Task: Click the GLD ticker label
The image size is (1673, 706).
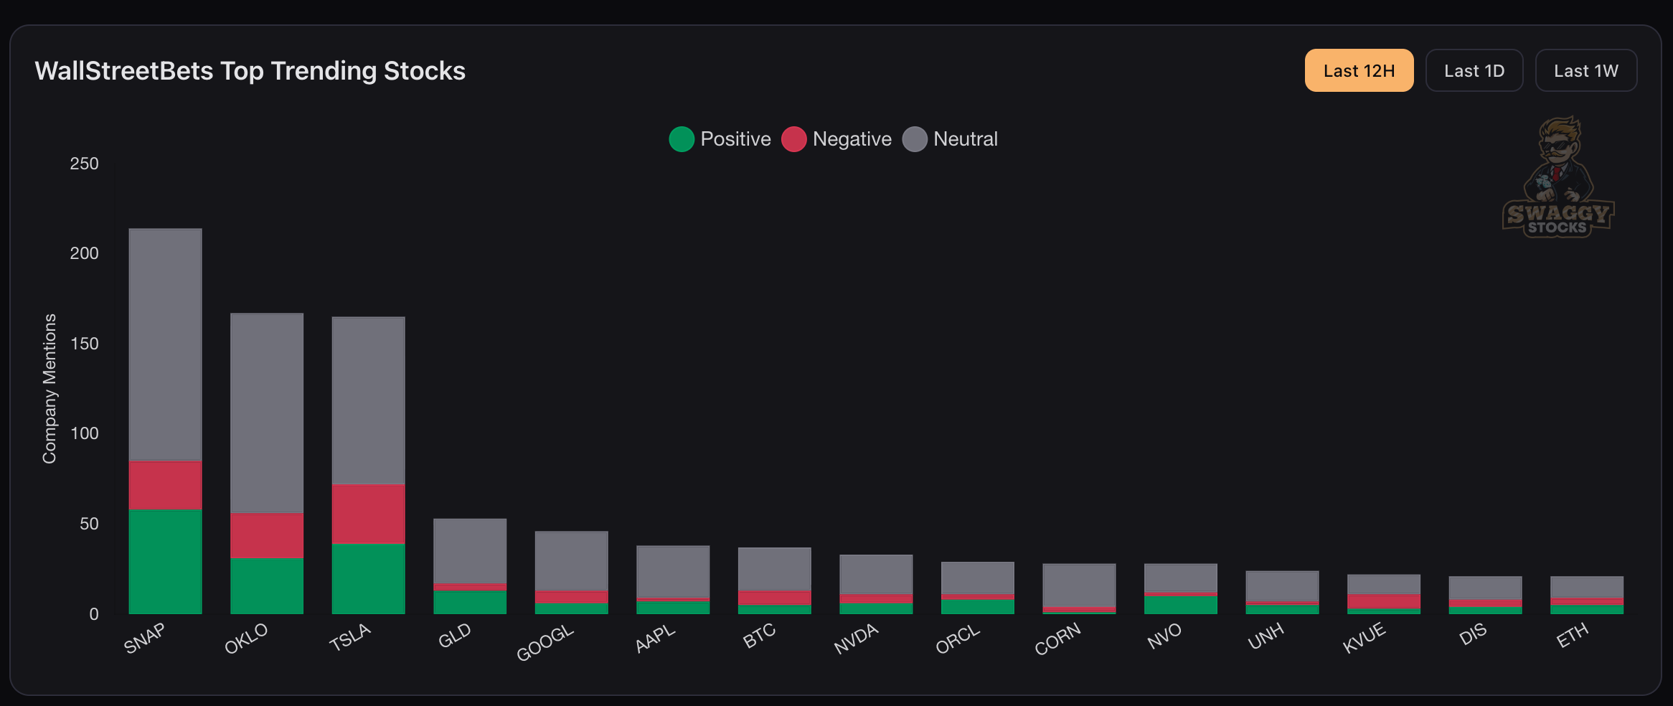Action: pyautogui.click(x=454, y=635)
